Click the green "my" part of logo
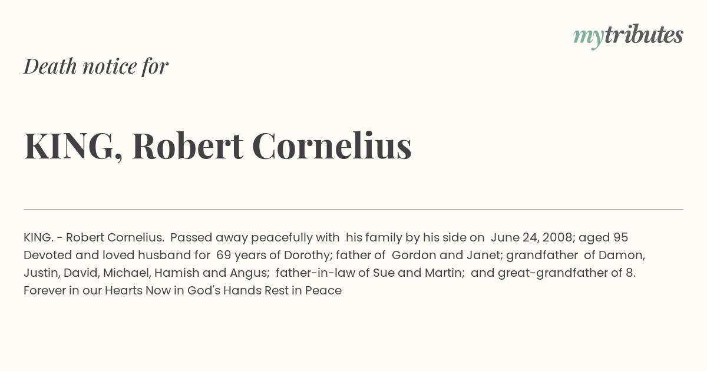This screenshot has width=707, height=371. click(588, 38)
